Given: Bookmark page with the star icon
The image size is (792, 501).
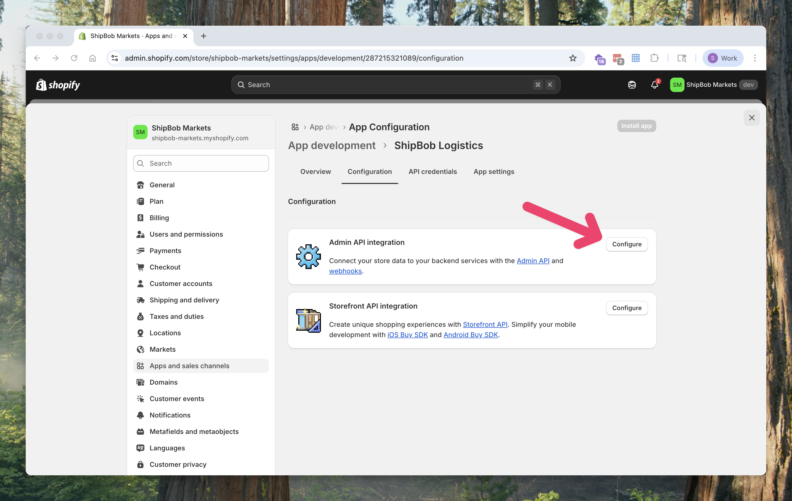Looking at the screenshot, I should [573, 58].
